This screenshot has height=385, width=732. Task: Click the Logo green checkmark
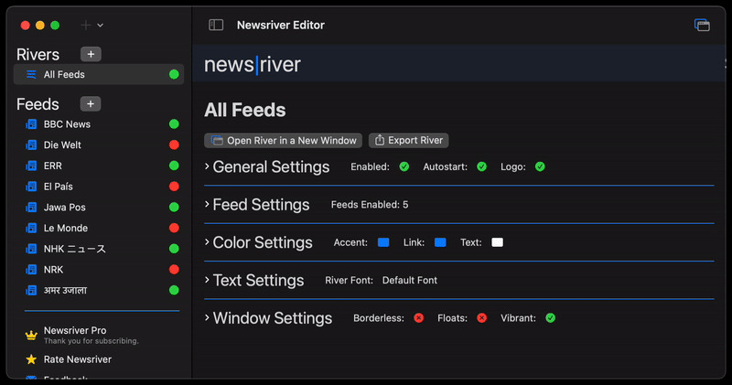click(x=540, y=166)
